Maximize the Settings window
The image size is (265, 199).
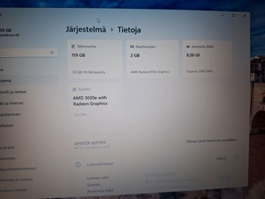click(x=234, y=15)
